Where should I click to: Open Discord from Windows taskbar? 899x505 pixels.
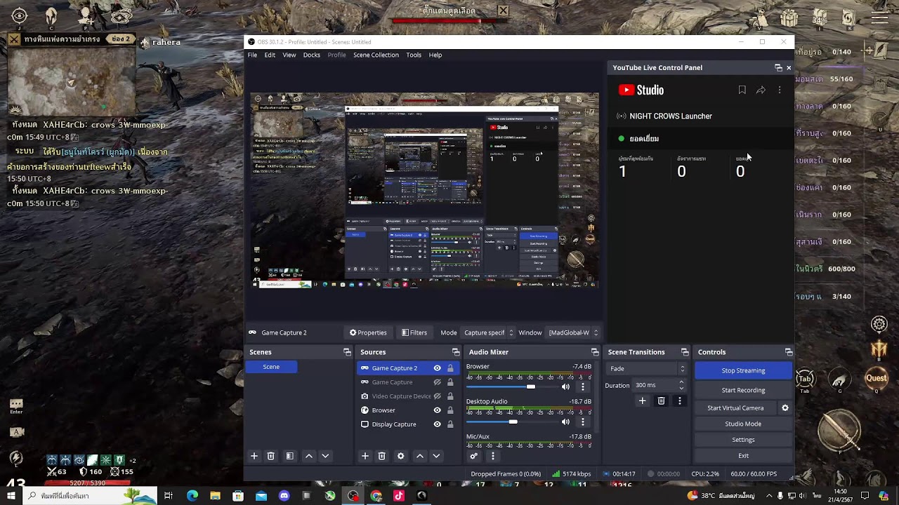click(x=284, y=496)
